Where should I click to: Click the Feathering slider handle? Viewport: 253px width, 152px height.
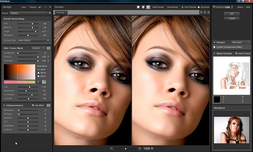tap(18, 53)
